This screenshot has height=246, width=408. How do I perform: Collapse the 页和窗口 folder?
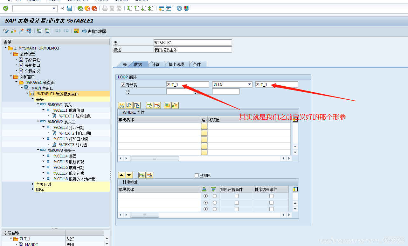click(11, 76)
